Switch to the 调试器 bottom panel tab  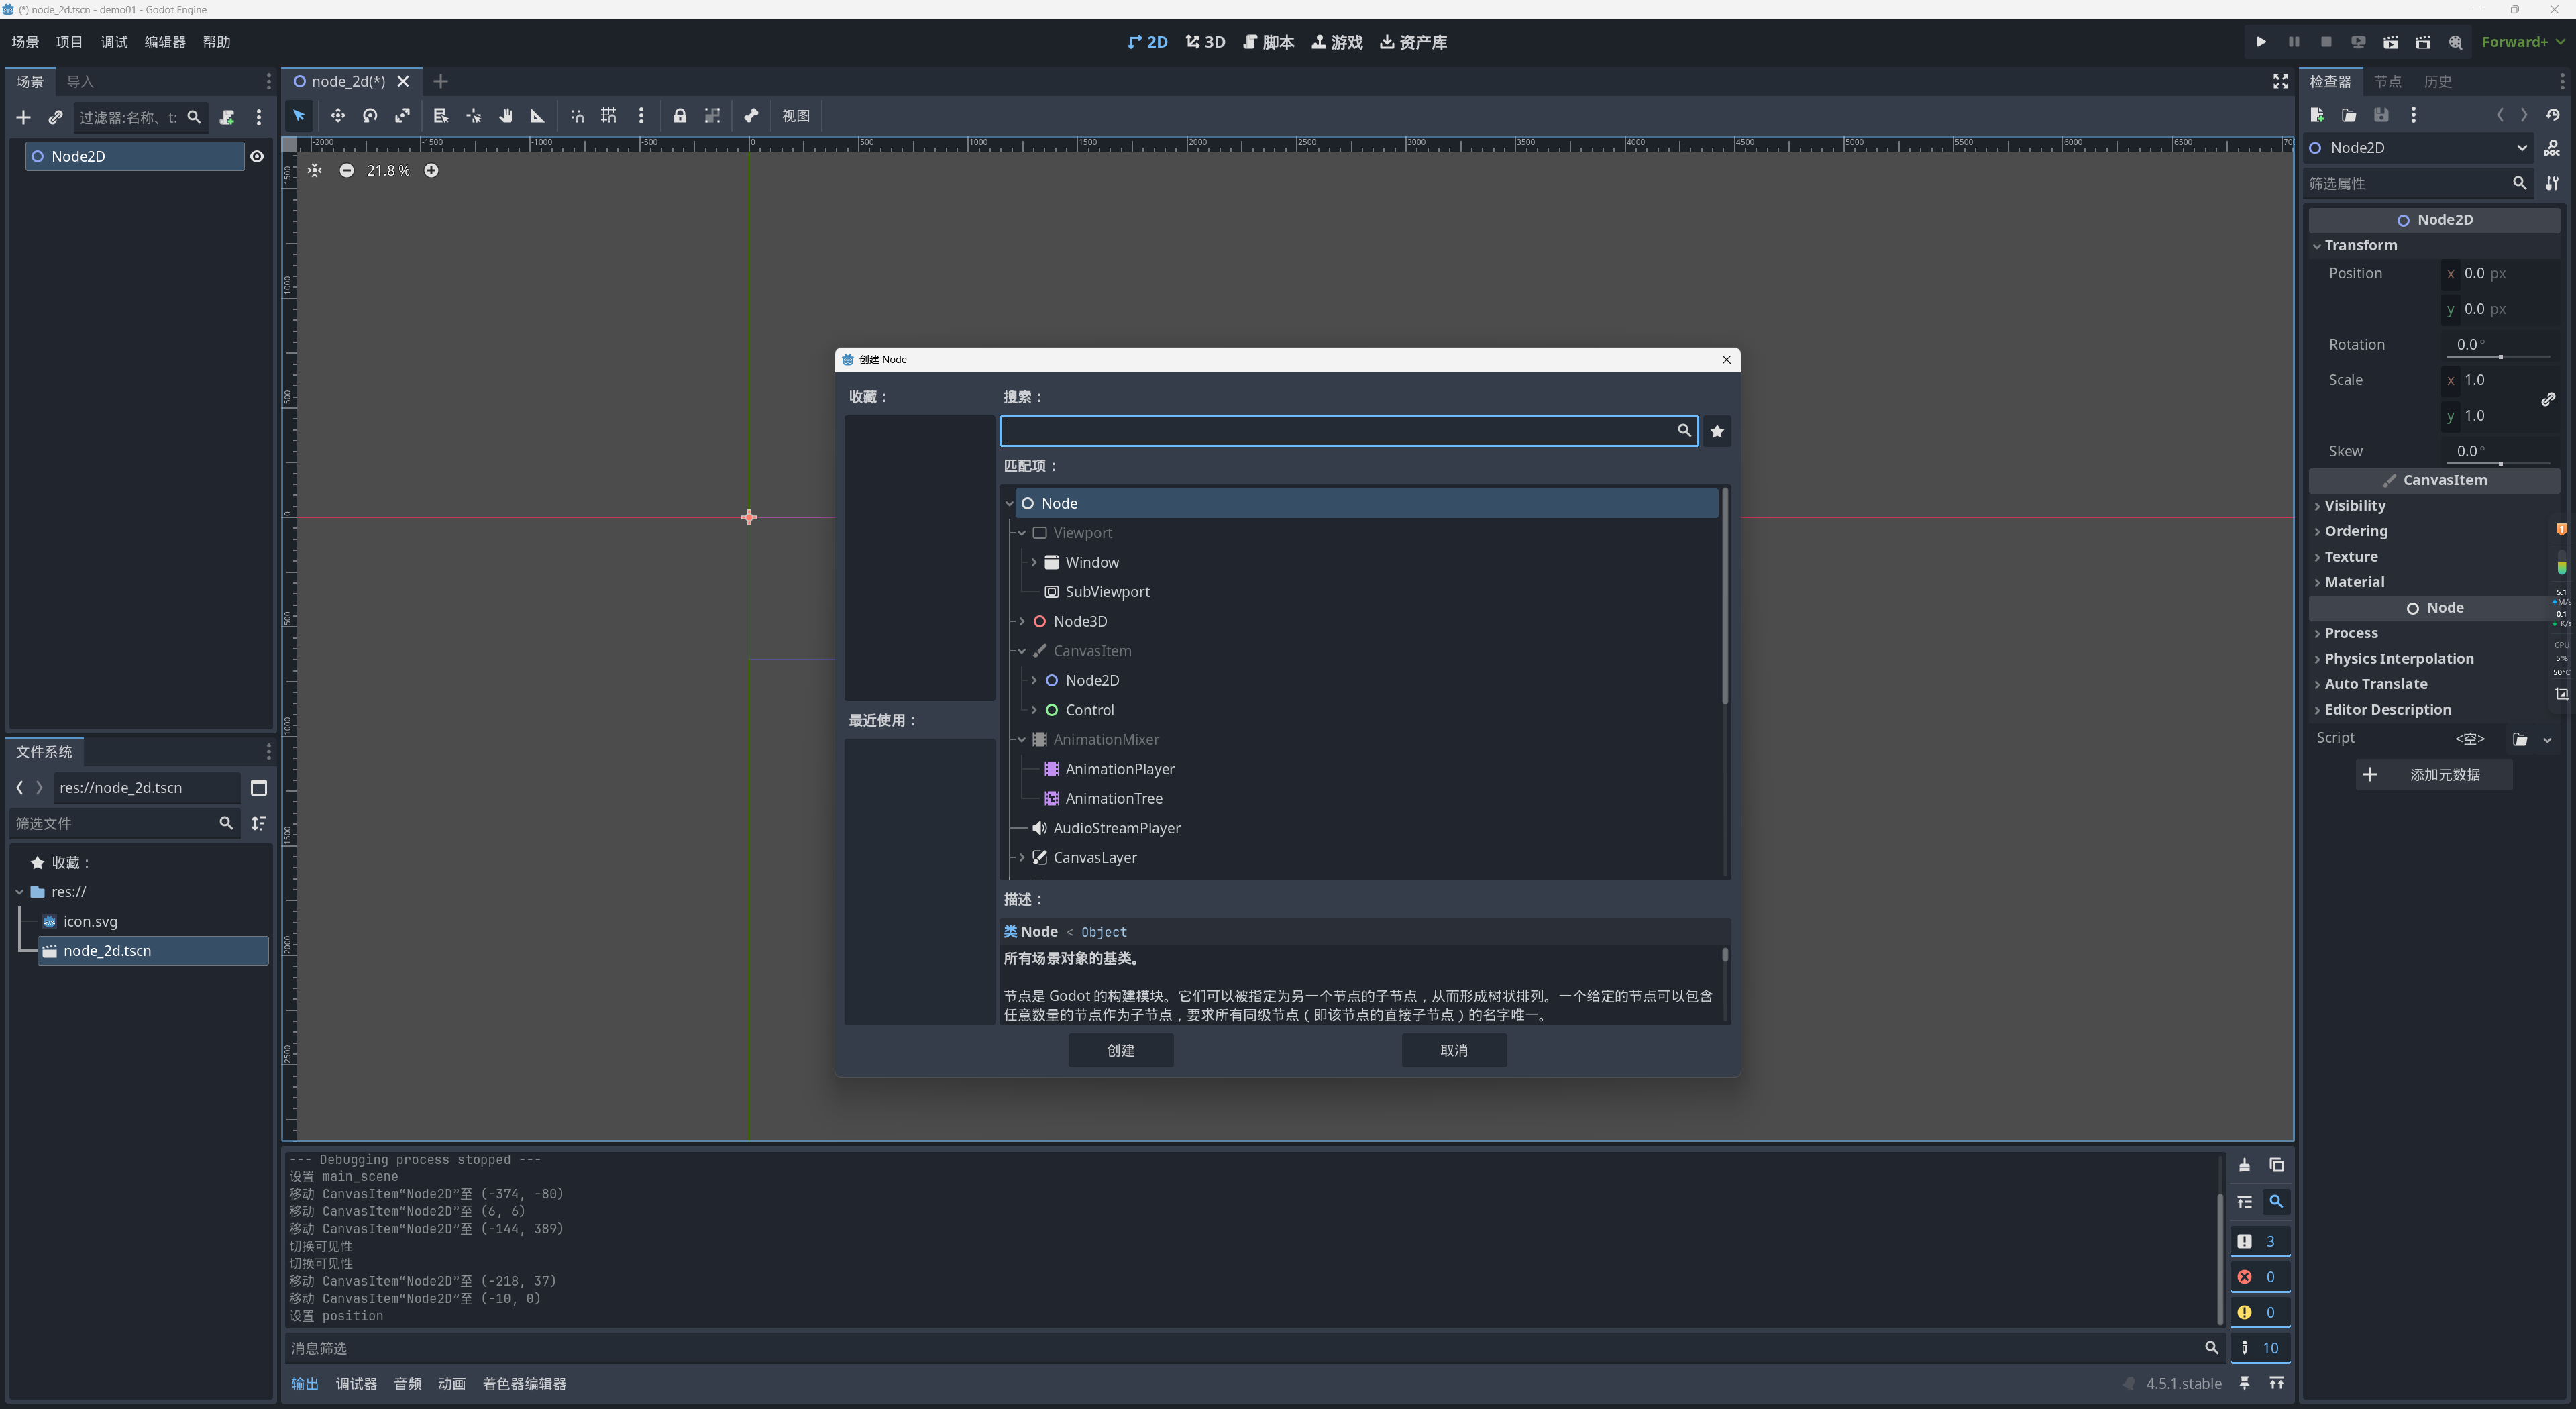click(x=356, y=1384)
